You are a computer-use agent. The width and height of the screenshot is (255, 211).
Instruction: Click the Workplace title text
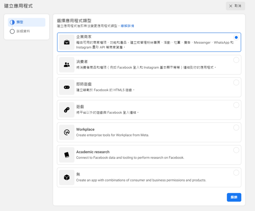click(x=86, y=129)
